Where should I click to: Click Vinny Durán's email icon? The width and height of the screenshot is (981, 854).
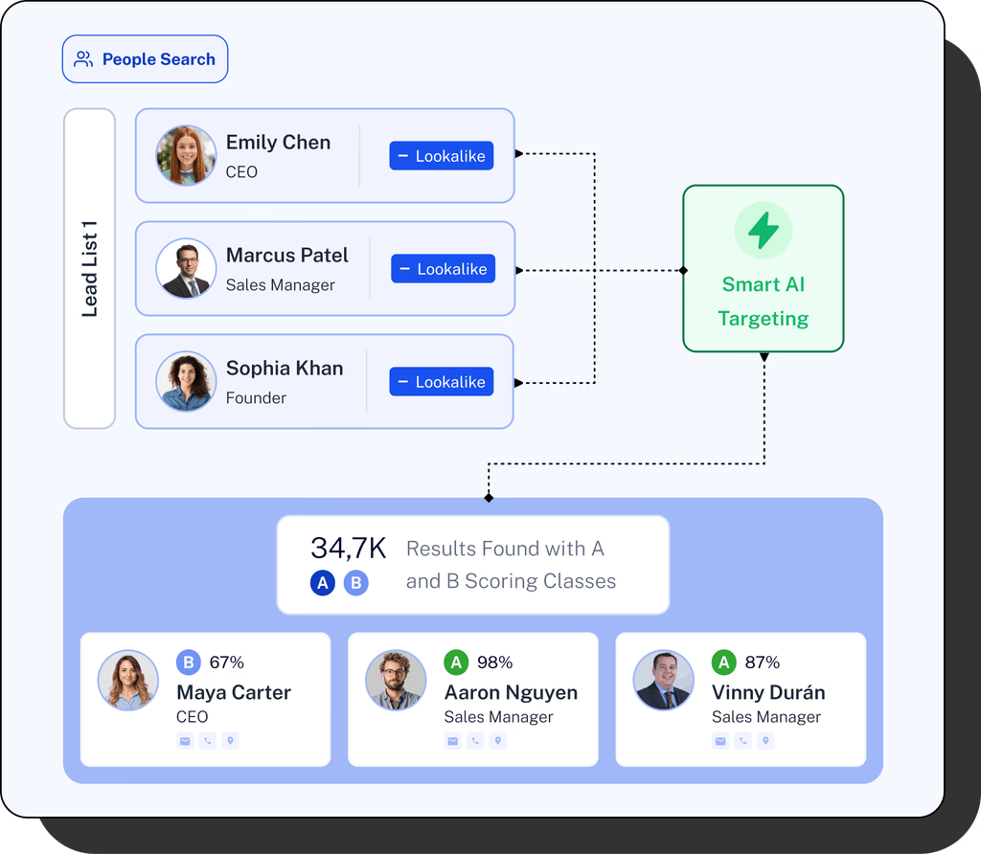(x=720, y=741)
